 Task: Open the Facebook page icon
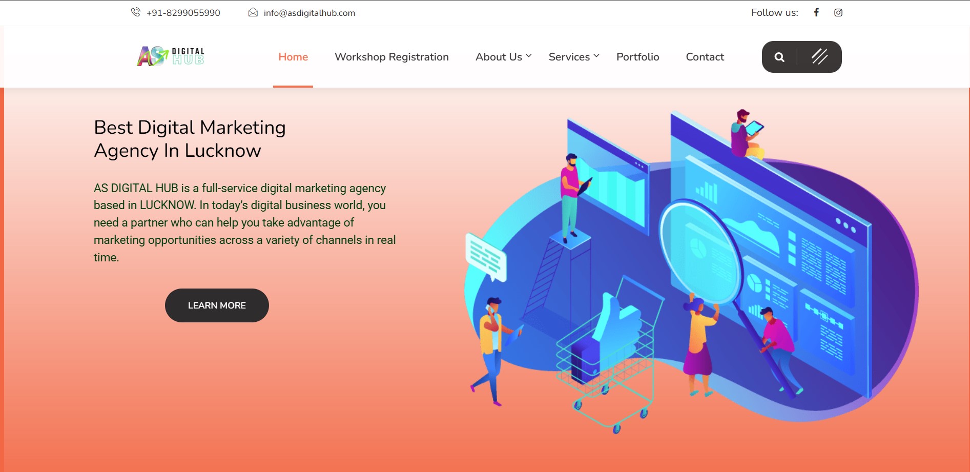pos(816,12)
